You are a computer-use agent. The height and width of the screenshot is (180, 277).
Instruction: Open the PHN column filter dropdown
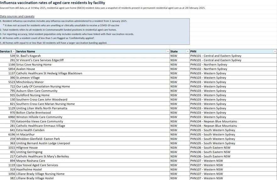[x=275, y=51]
